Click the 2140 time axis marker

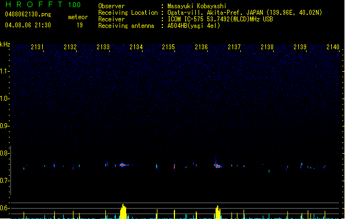tap(333, 47)
